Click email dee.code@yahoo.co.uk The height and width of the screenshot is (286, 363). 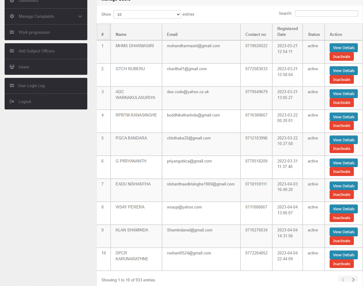click(188, 92)
